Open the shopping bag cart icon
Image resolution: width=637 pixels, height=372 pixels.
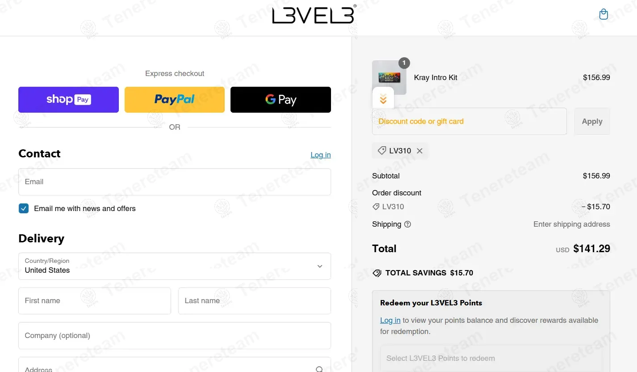[603, 14]
